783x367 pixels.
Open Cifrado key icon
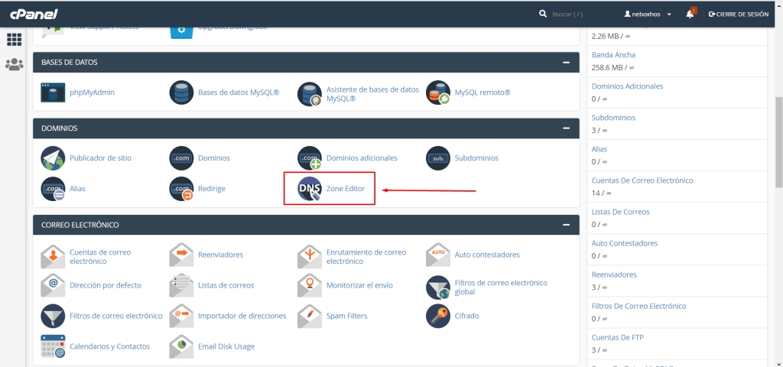438,316
